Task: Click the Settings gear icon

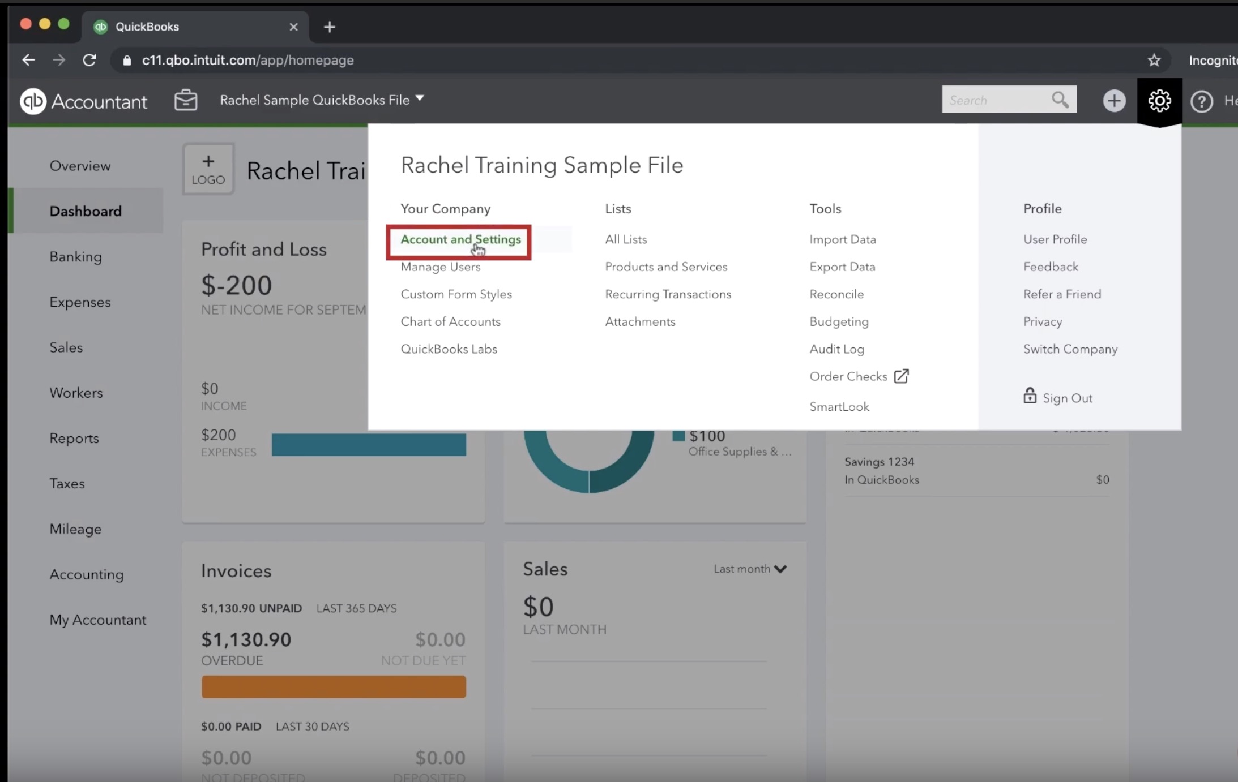Action: tap(1159, 101)
